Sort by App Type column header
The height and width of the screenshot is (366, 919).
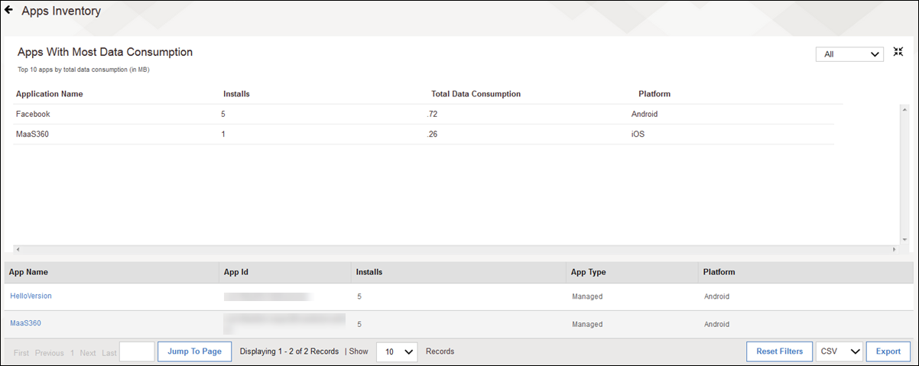(x=589, y=271)
